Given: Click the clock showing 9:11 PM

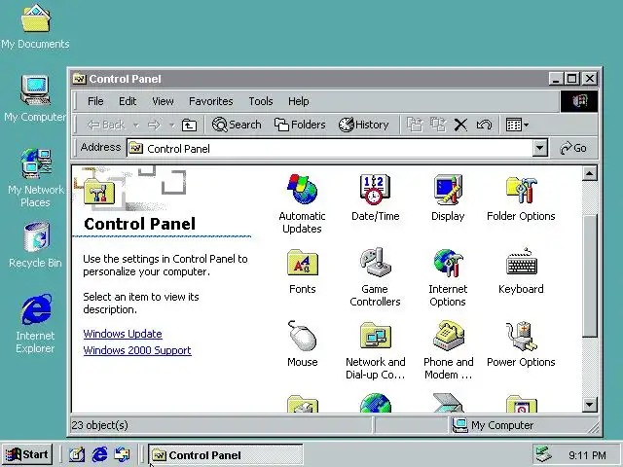Looking at the screenshot, I should 587,455.
